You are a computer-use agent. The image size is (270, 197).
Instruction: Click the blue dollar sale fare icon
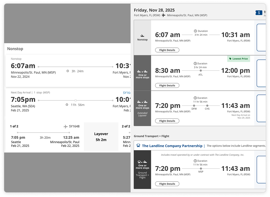point(259,13)
